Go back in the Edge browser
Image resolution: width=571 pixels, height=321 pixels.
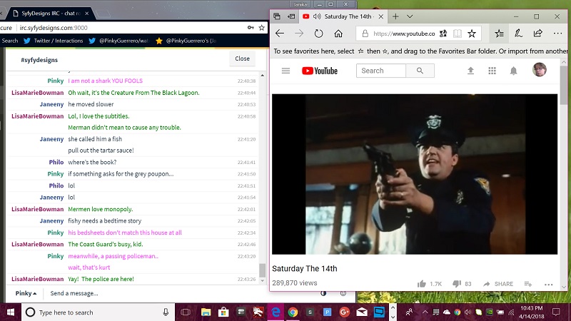click(x=280, y=34)
